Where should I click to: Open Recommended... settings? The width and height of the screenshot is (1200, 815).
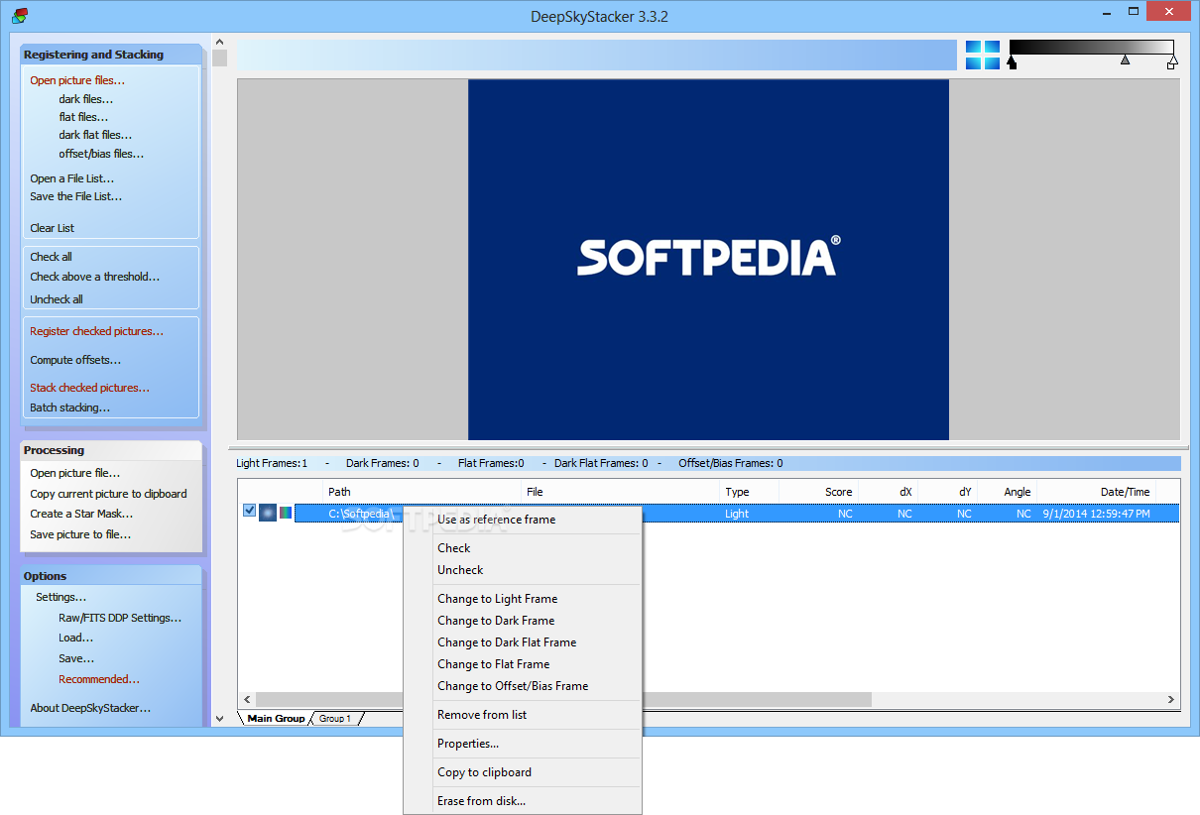99,679
